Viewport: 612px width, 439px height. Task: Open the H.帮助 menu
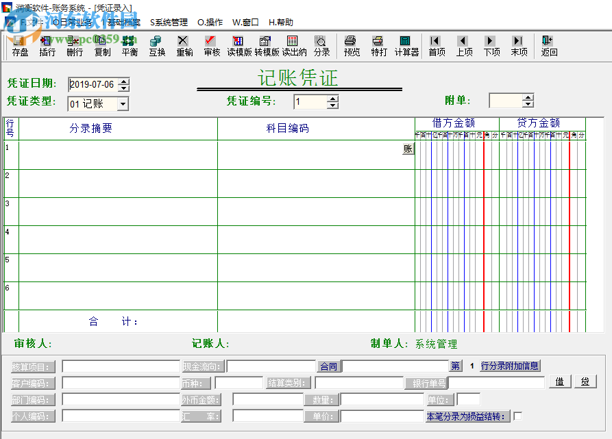coord(280,22)
